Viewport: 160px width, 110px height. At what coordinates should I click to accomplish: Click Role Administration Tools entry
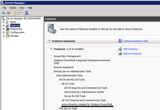(69, 75)
